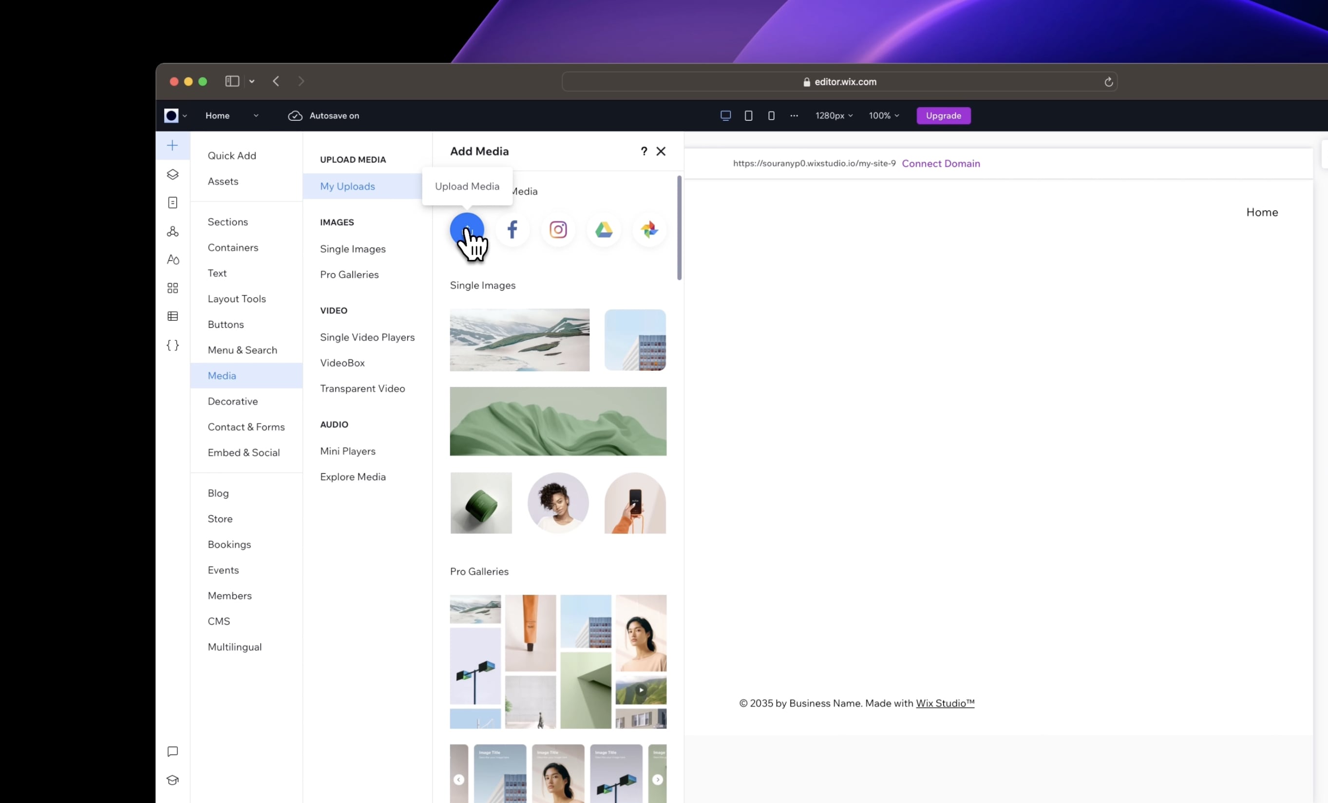
Task: Open more breakpoints ellipsis menu
Action: tap(794, 115)
